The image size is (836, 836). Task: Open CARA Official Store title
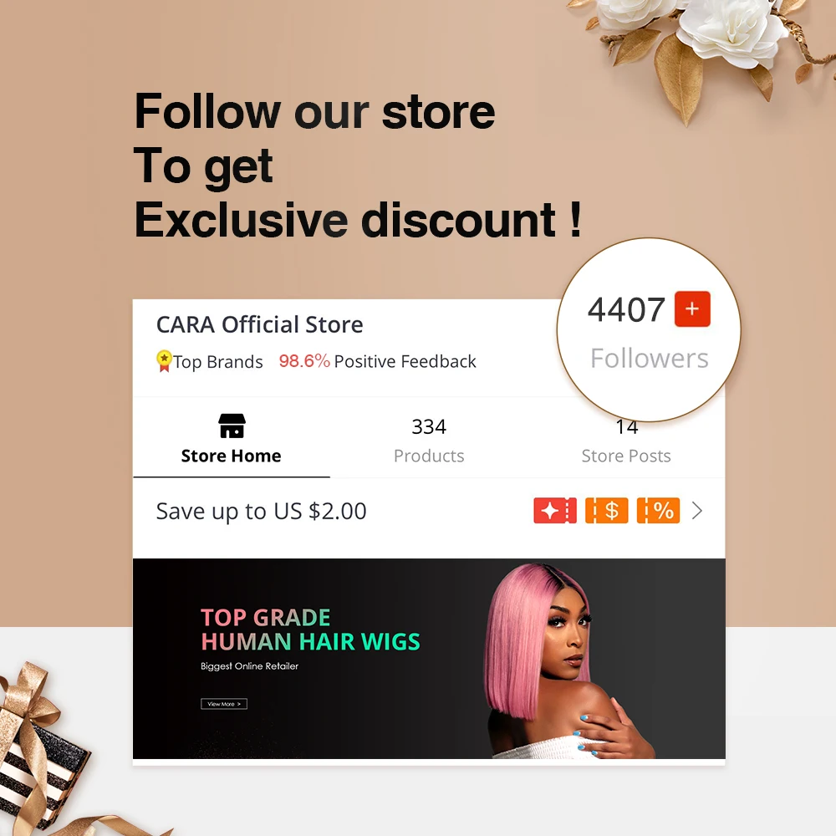[x=260, y=324]
